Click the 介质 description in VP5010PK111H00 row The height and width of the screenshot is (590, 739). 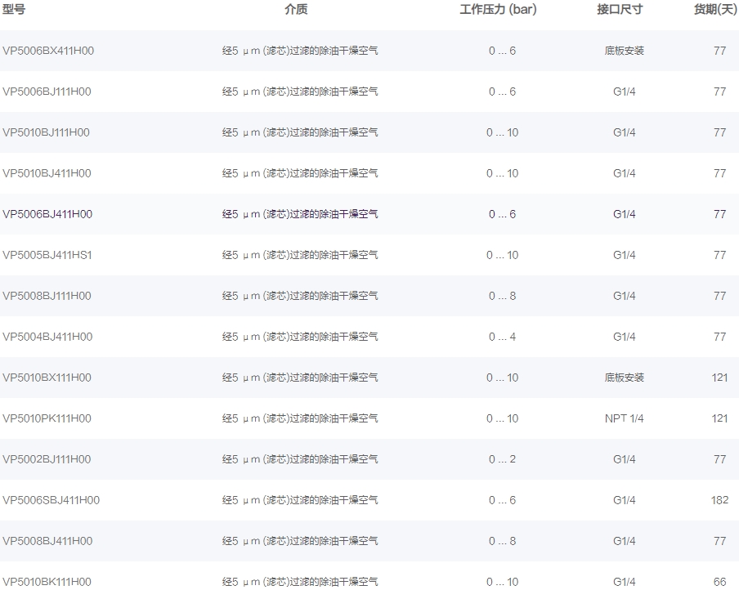pyautogui.click(x=300, y=418)
